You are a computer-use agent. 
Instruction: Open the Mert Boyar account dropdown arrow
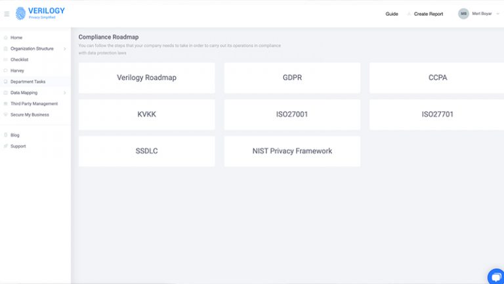pyautogui.click(x=497, y=14)
